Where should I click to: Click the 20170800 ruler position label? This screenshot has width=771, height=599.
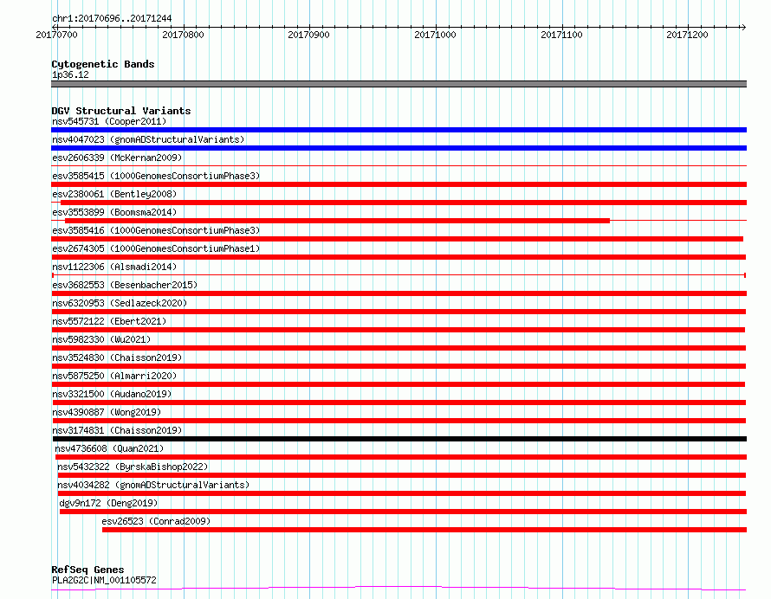(x=183, y=35)
